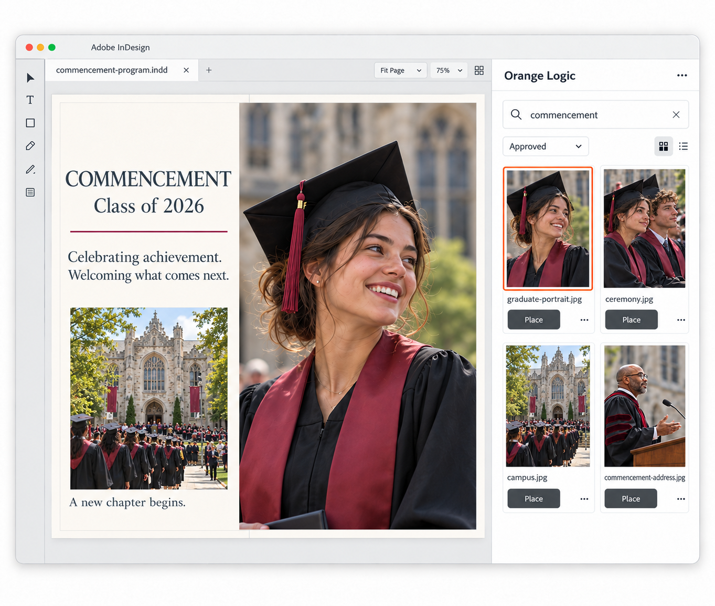Click the 'Class of 2026' text
Image resolution: width=715 pixels, height=606 pixels.
point(149,206)
